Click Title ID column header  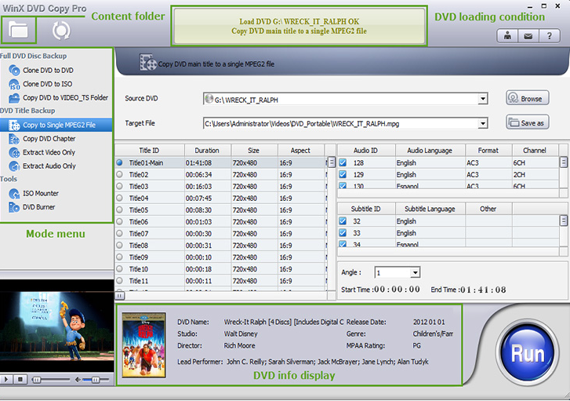pos(150,151)
